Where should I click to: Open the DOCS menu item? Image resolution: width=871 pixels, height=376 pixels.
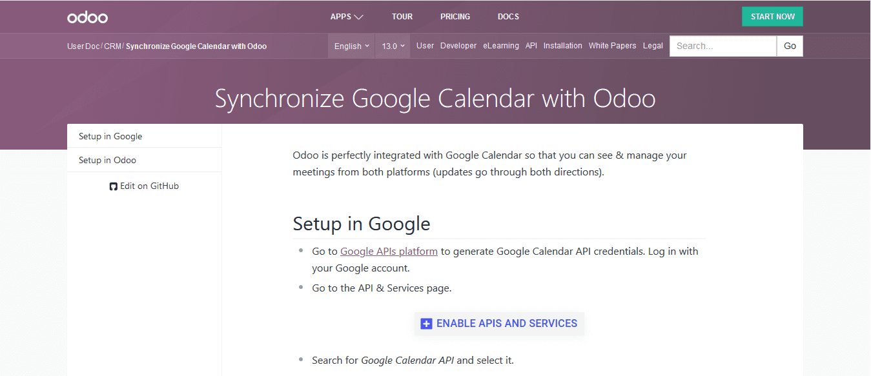coord(508,17)
